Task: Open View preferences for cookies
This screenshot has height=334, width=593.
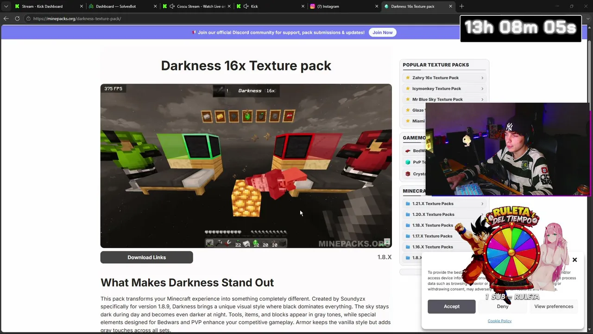Action: pos(554,307)
